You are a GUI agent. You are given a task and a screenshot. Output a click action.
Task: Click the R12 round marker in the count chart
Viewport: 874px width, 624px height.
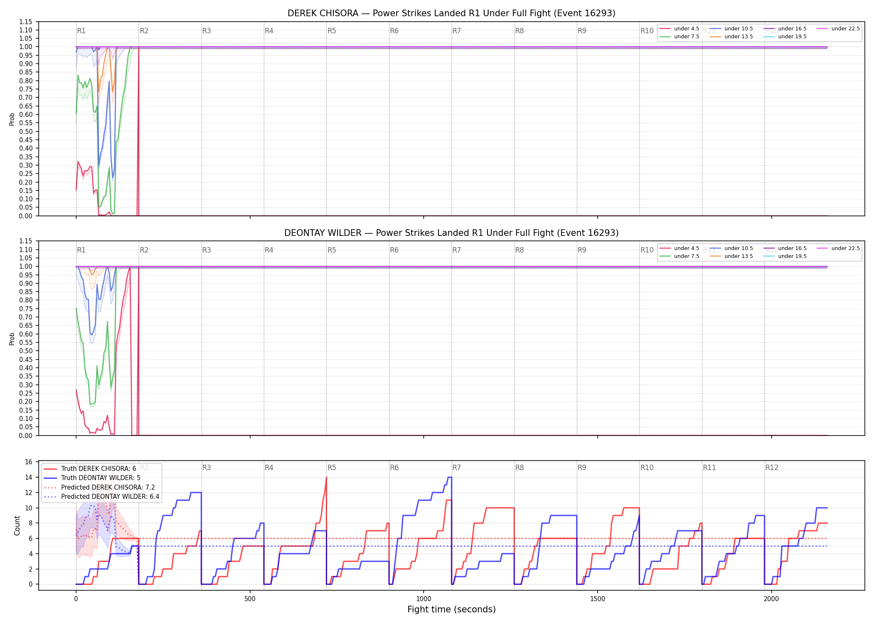pos(772,468)
